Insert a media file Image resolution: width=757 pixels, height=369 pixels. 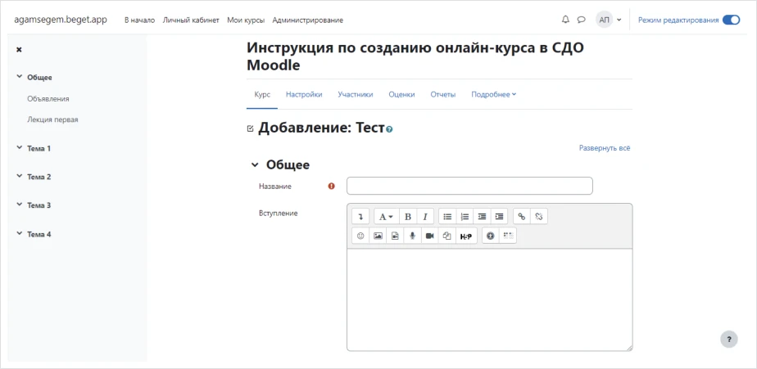395,236
